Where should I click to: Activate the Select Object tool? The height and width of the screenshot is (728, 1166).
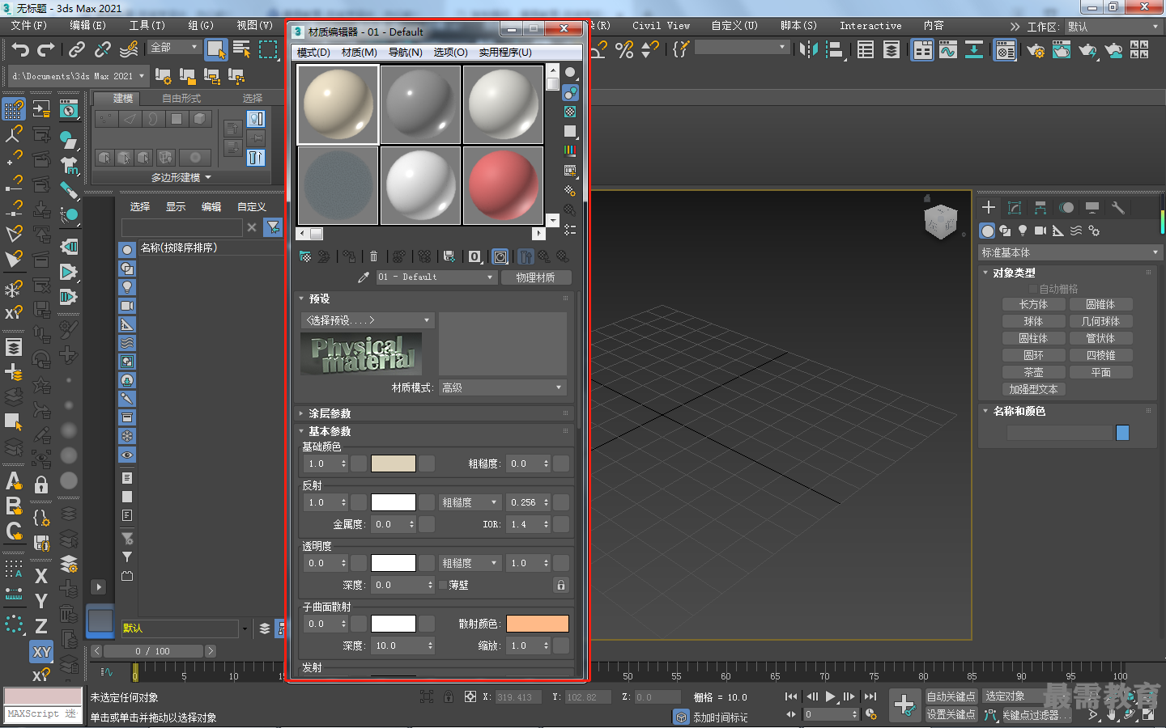click(x=215, y=49)
